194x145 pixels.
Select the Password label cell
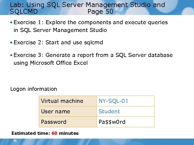[54, 122]
